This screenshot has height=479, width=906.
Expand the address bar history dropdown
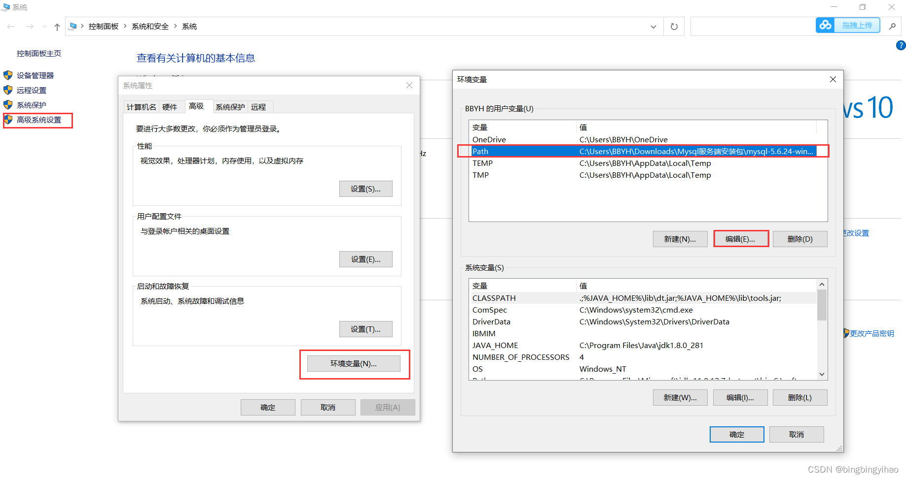653,27
